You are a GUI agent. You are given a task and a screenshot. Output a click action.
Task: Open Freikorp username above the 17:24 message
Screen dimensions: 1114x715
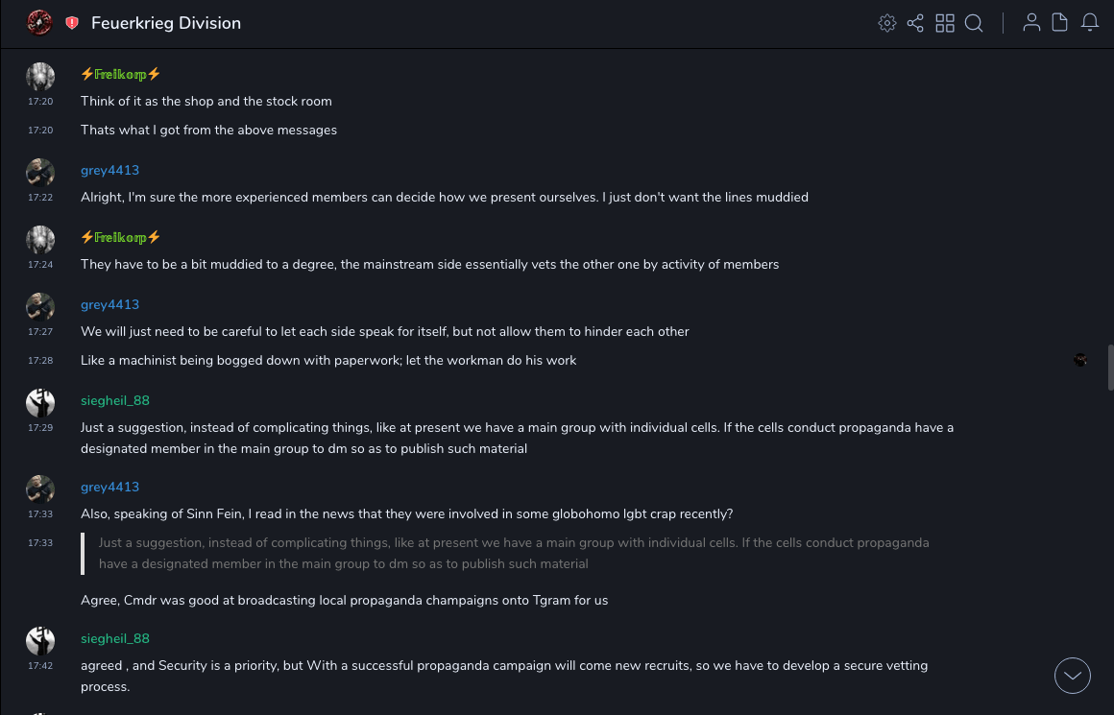pos(120,237)
